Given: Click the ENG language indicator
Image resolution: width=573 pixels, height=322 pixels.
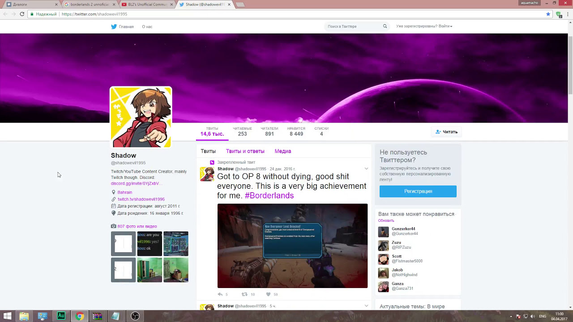Looking at the screenshot, I should click(543, 316).
